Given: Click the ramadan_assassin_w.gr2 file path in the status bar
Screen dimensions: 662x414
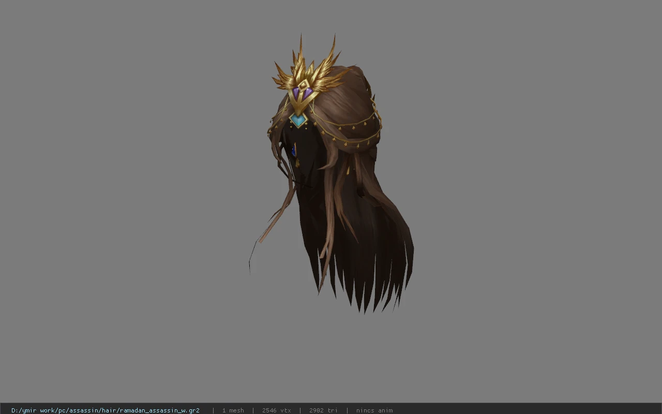Looking at the screenshot, I should tap(106, 410).
